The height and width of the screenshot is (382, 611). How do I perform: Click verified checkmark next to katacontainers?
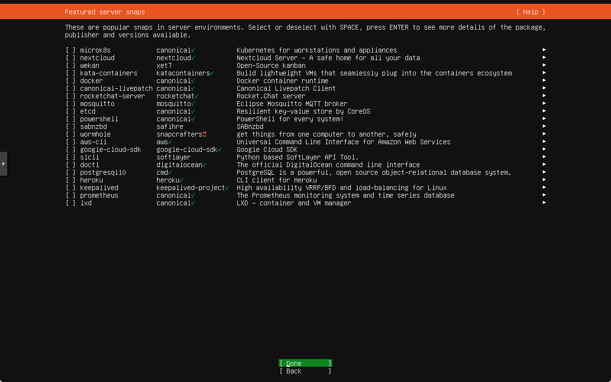(212, 73)
